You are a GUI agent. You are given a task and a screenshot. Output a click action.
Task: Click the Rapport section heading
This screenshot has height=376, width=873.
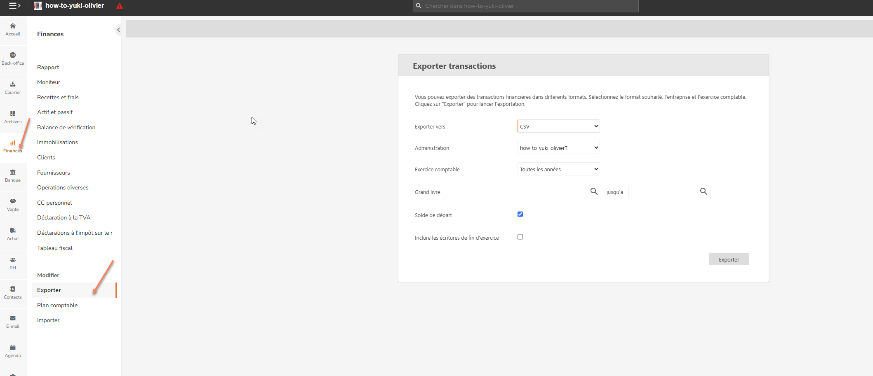tap(48, 67)
